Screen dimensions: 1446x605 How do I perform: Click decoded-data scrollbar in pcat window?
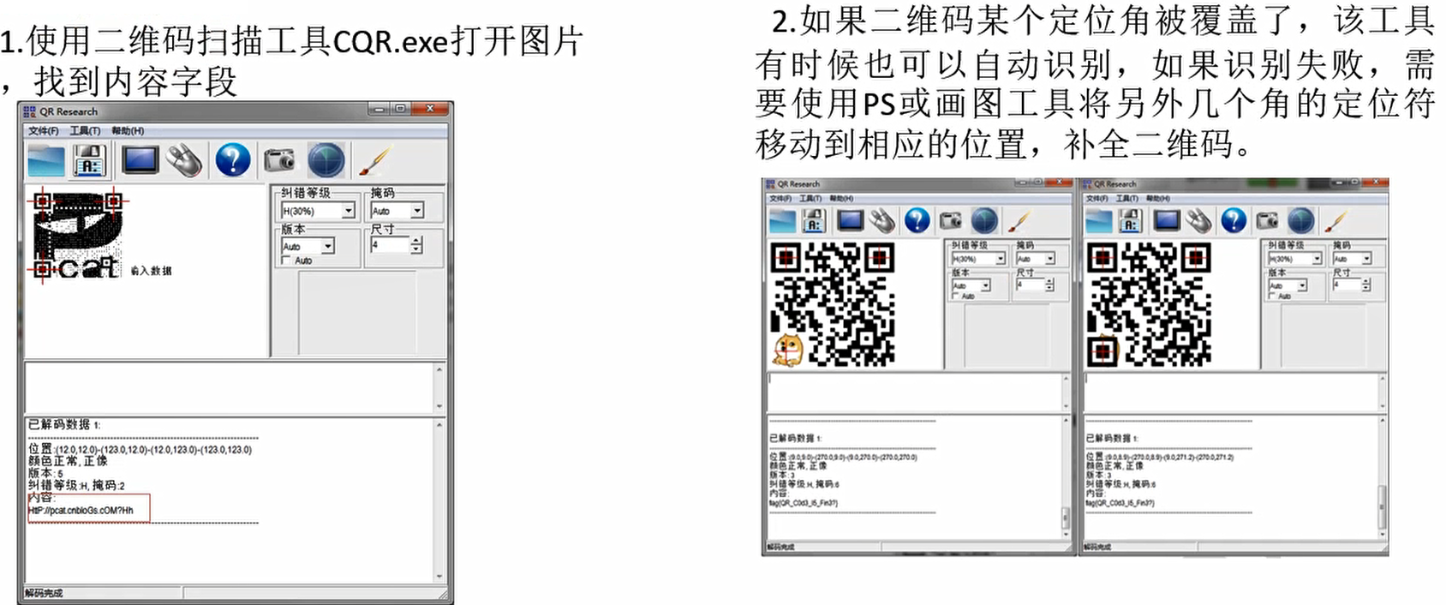tap(439, 500)
